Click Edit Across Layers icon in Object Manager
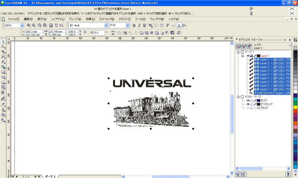This screenshot has height=178, width=298. 244,46
